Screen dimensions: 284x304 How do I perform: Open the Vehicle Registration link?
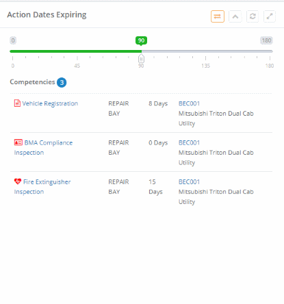50,103
